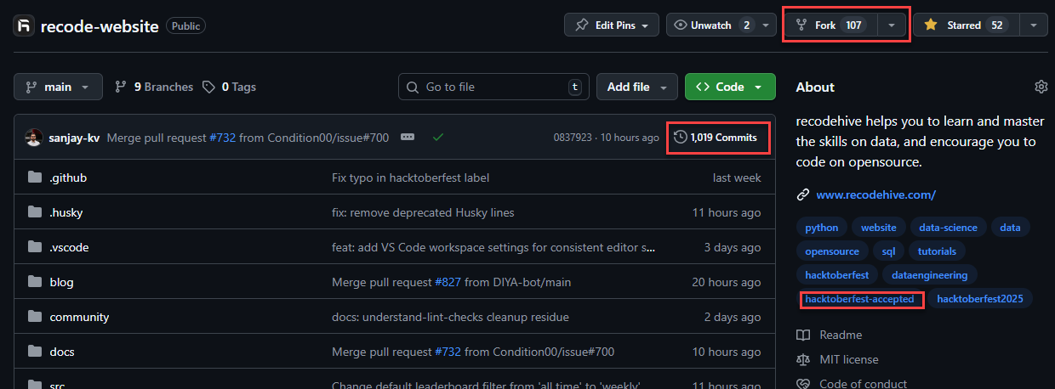The image size is (1055, 389).
Task: Switch branch using the main dropdown
Action: coord(58,87)
